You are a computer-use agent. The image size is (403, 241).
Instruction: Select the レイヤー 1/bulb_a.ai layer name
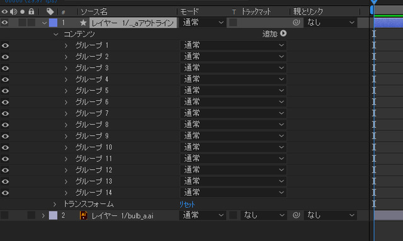click(123, 216)
